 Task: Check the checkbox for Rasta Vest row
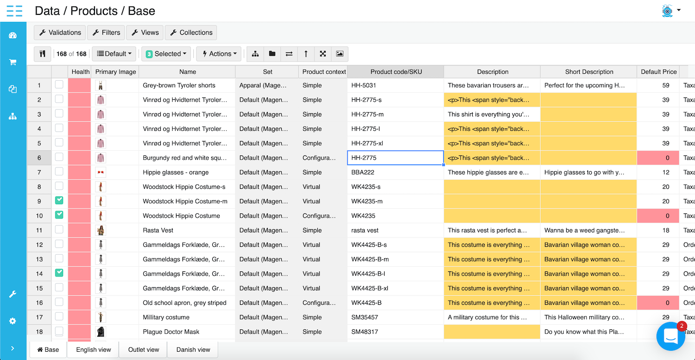59,230
